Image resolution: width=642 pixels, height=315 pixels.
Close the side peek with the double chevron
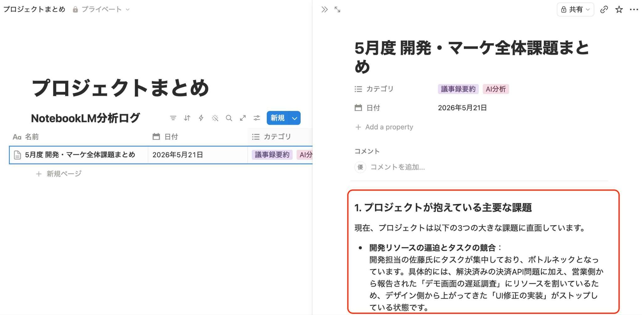click(324, 10)
